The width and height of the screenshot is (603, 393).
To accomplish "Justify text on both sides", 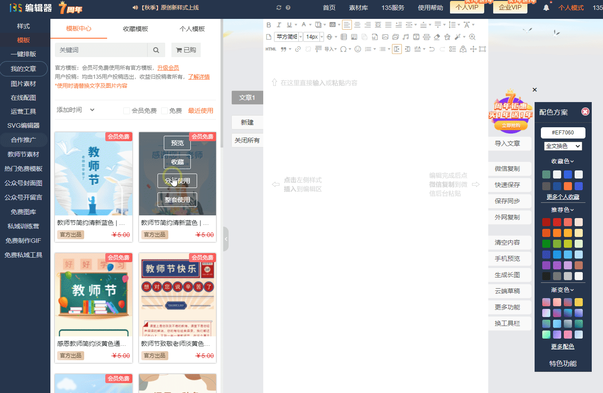I will click(x=388, y=25).
